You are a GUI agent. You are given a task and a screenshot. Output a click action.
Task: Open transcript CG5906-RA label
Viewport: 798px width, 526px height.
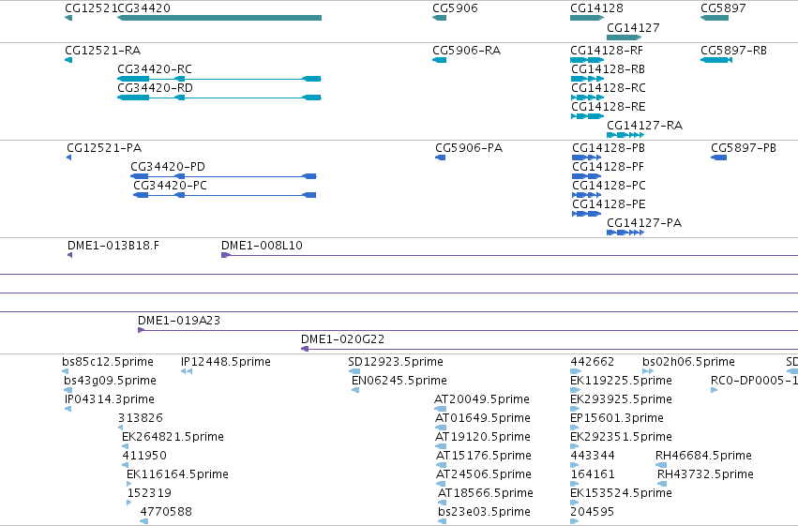pos(467,51)
